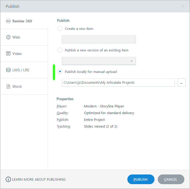The height and width of the screenshot is (189, 190).
Task: Choose Publish a new version radio button
Action: [60, 50]
